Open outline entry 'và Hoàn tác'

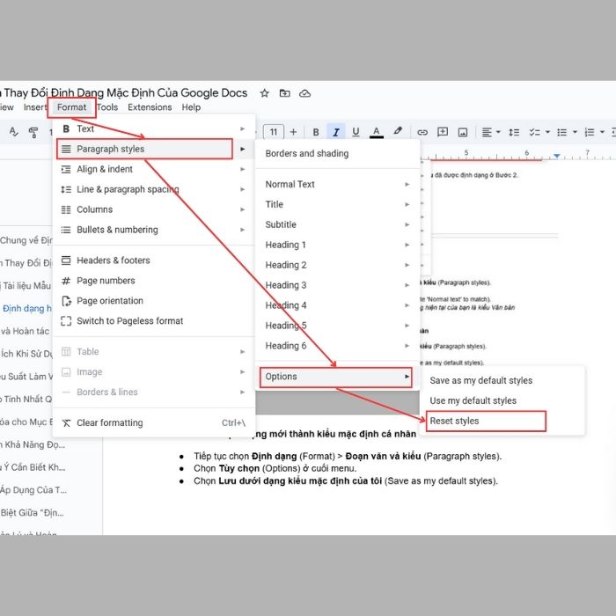[26, 331]
